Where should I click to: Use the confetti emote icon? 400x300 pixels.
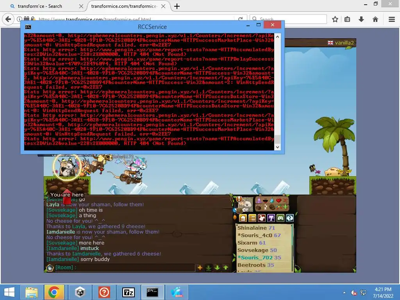pos(279,207)
